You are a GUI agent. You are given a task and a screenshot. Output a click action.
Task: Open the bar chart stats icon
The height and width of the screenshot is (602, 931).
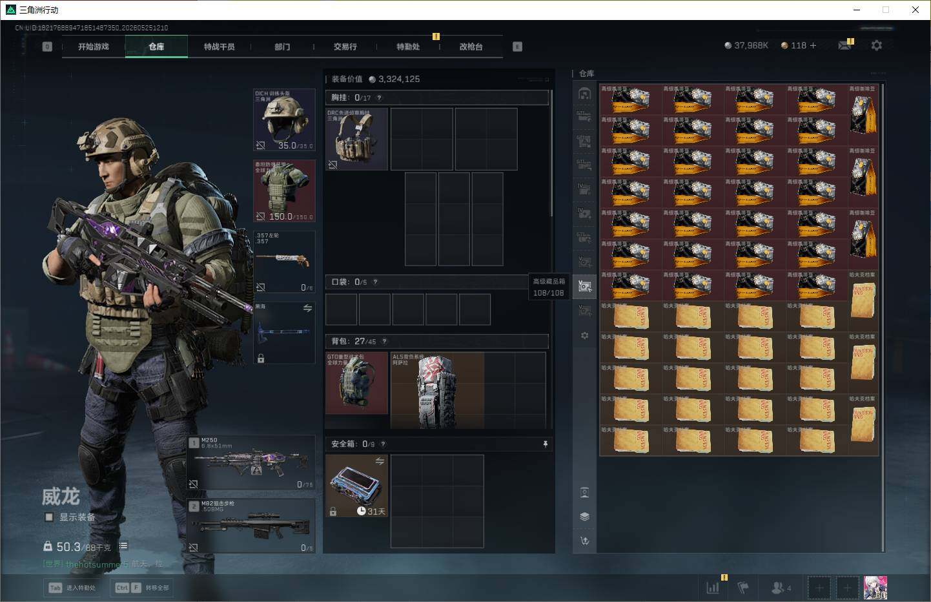pyautogui.click(x=713, y=587)
